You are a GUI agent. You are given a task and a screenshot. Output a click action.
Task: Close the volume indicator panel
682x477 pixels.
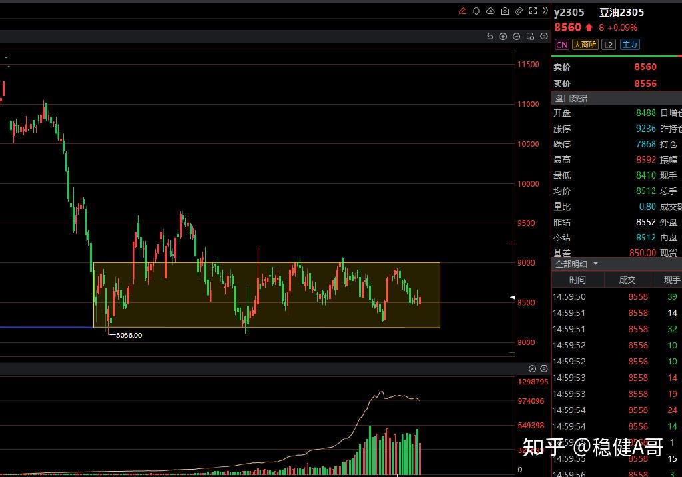(x=532, y=368)
